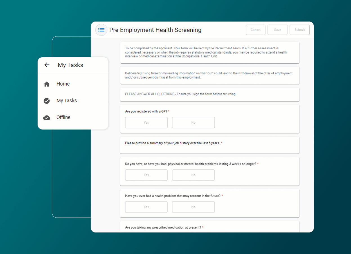
Task: Submit the Pre-Employment Health Screening form
Action: (x=300, y=30)
